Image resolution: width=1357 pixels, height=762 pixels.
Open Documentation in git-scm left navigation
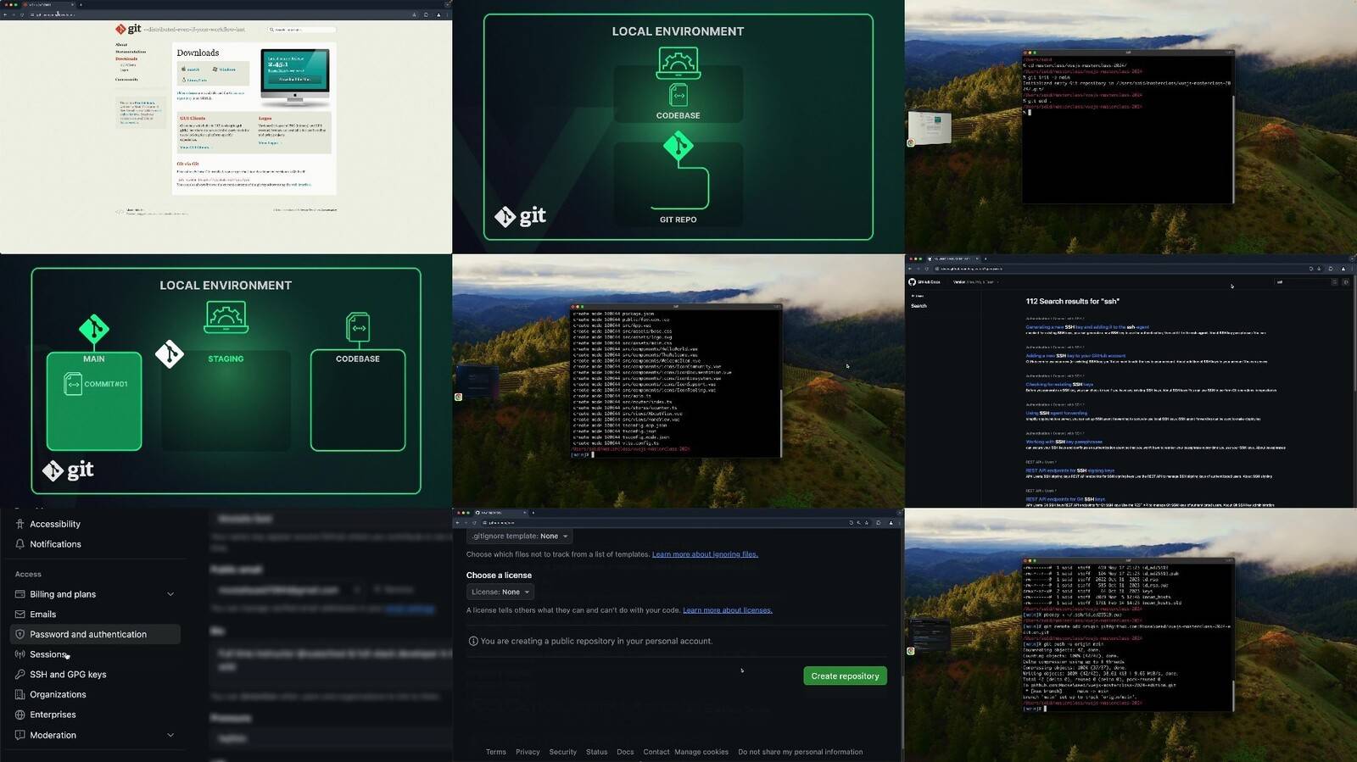click(x=131, y=52)
